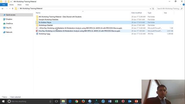The image size is (185, 104).
Task: Launch Microsoft Edge from the taskbar
Action: tap(70, 101)
